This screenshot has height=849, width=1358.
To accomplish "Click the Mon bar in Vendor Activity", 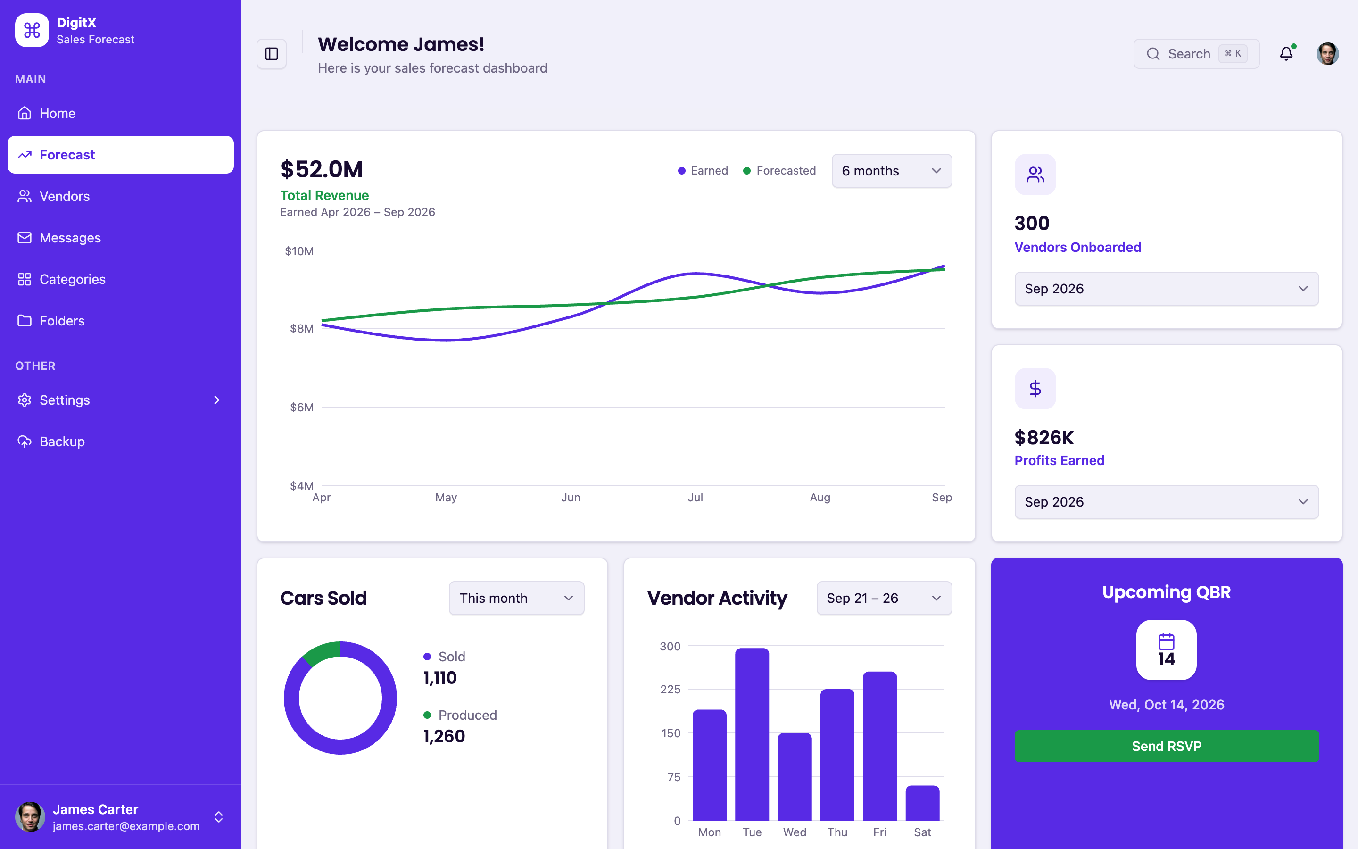I will (709, 766).
